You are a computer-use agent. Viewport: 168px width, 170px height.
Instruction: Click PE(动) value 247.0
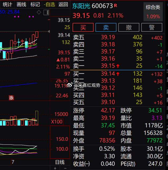[155, 164]
